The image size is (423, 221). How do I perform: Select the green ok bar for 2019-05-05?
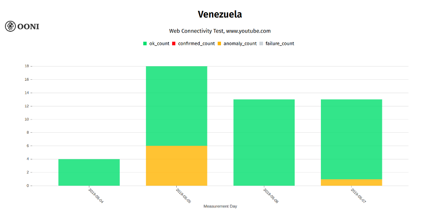176,106
